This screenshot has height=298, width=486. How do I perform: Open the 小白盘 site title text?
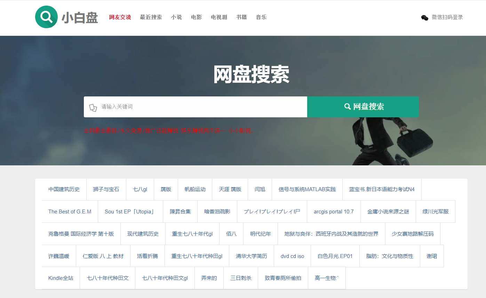[80, 18]
